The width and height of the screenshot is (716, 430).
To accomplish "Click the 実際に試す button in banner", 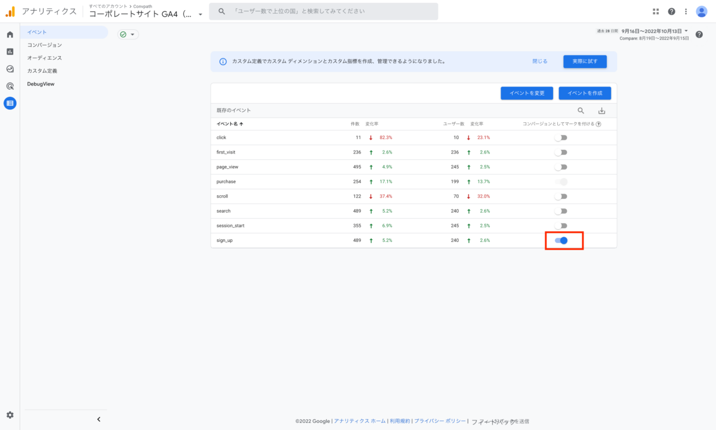I will [x=584, y=61].
